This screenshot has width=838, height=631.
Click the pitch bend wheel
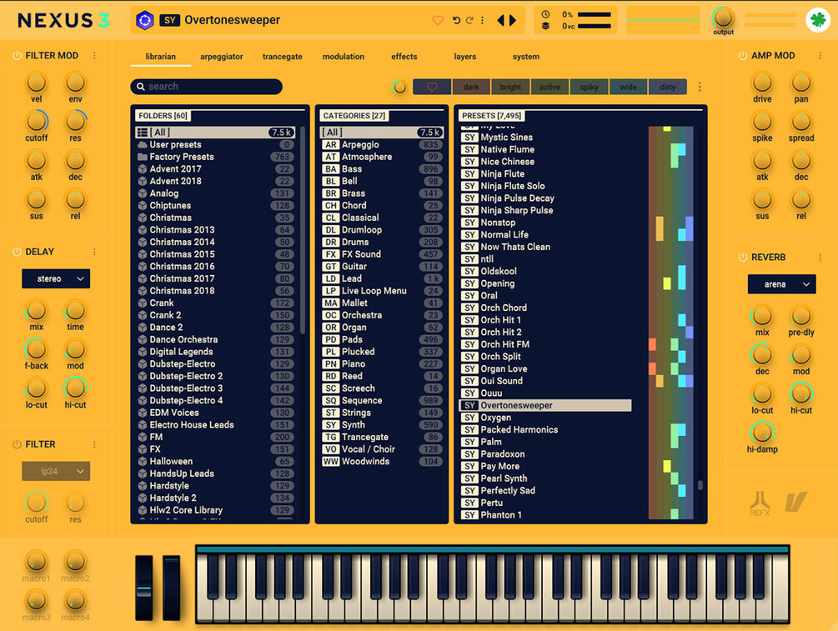(x=143, y=588)
